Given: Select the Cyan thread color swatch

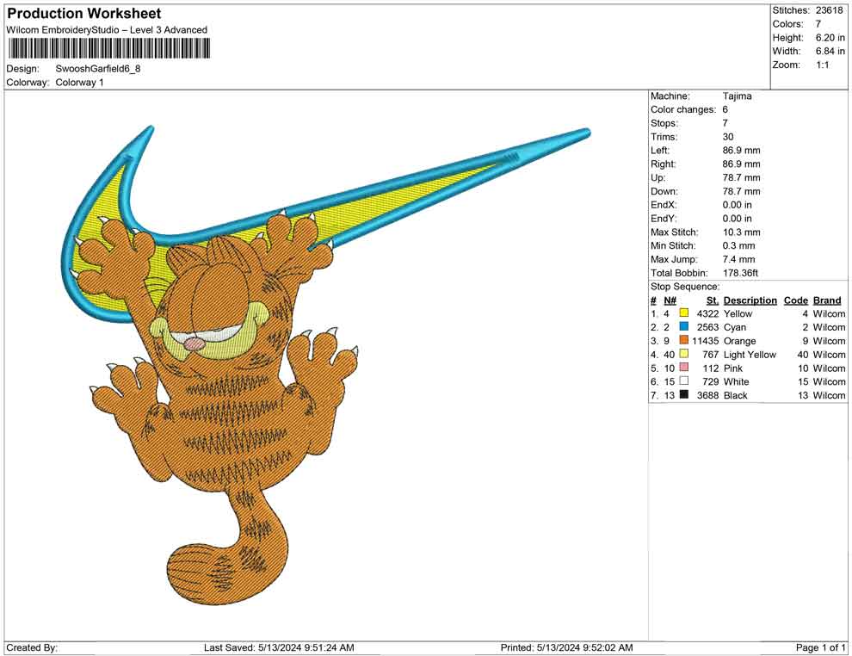Looking at the screenshot, I should point(684,328).
